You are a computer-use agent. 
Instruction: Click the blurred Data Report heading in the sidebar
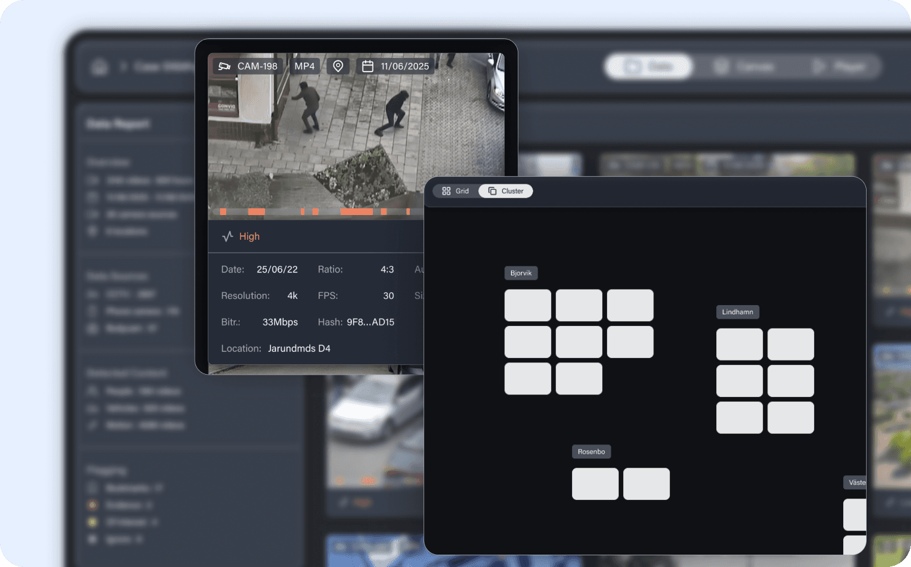[x=118, y=124]
